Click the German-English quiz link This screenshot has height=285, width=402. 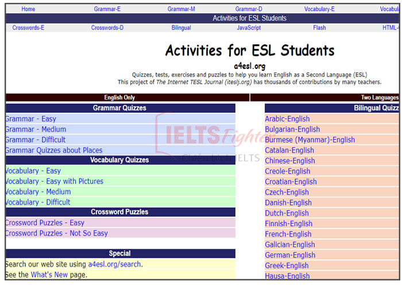point(290,255)
